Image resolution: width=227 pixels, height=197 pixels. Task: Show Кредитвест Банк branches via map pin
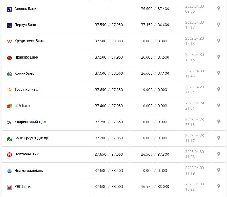tap(219, 41)
